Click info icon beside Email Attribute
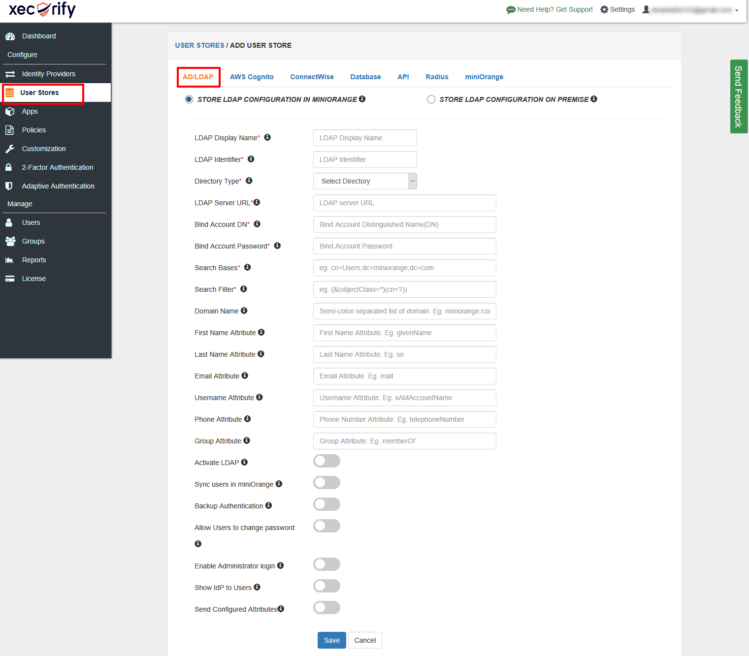Viewport: 749px width, 656px height. 245,375
